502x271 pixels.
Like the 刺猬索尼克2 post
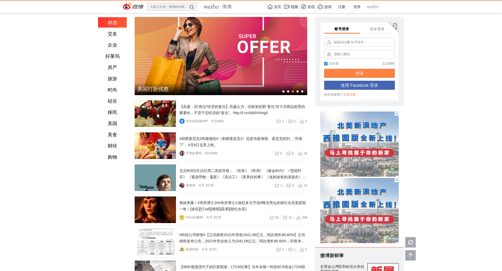300,153
